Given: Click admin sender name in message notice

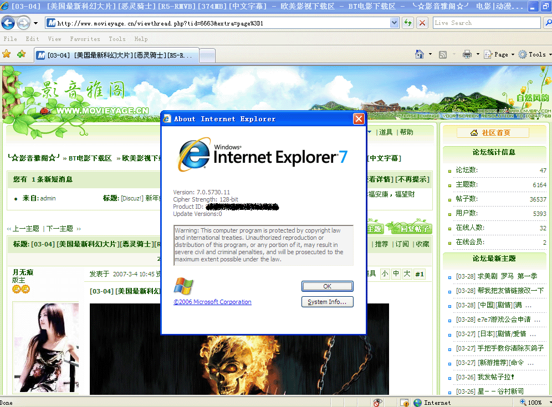Looking at the screenshot, I should [x=48, y=198].
